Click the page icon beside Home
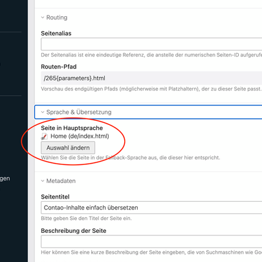This screenshot has width=262, height=262. [x=45, y=136]
